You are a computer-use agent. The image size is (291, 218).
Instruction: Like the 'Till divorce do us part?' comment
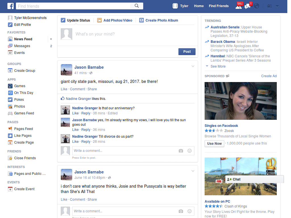(x=75, y=142)
